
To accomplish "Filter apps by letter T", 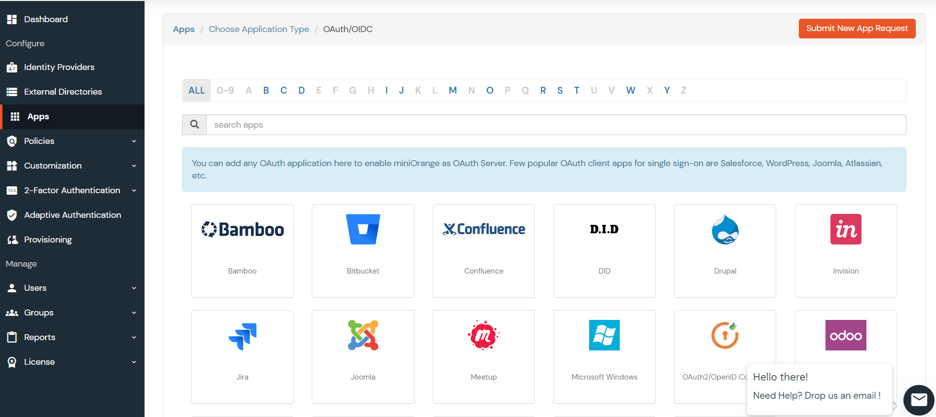I will tap(576, 90).
